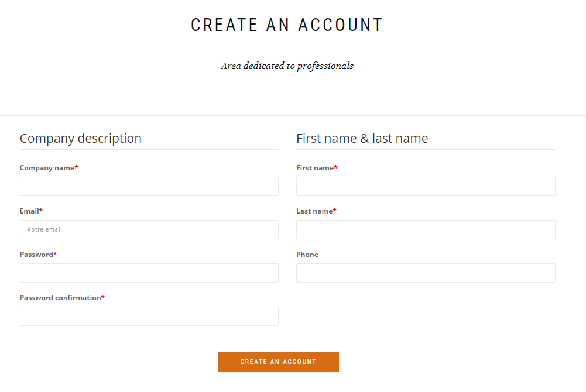Image resolution: width=586 pixels, height=392 pixels.
Task: Click the 'First name & last name' heading
Action: (362, 139)
